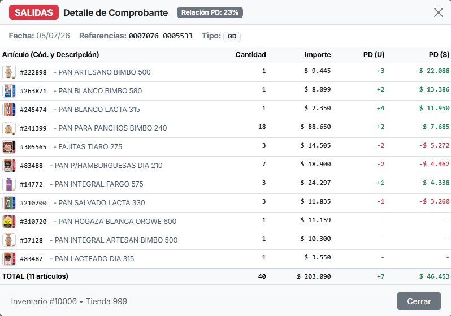
Task: Click the PD ($) column header
Action: click(x=439, y=55)
